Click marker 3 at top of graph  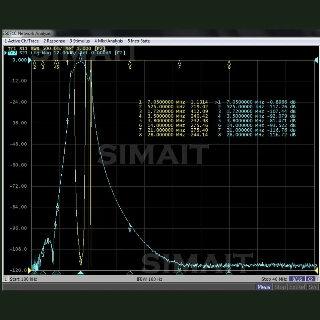43,64
